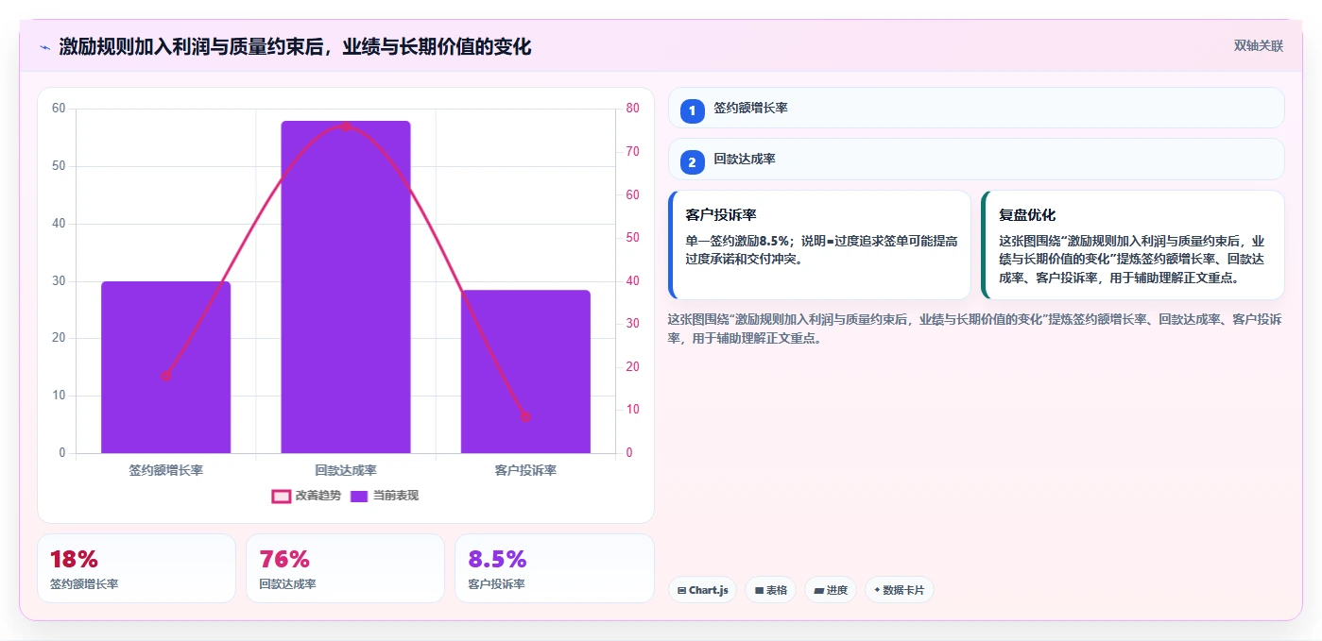Click the purple bar for 回款达成率

coord(346,287)
